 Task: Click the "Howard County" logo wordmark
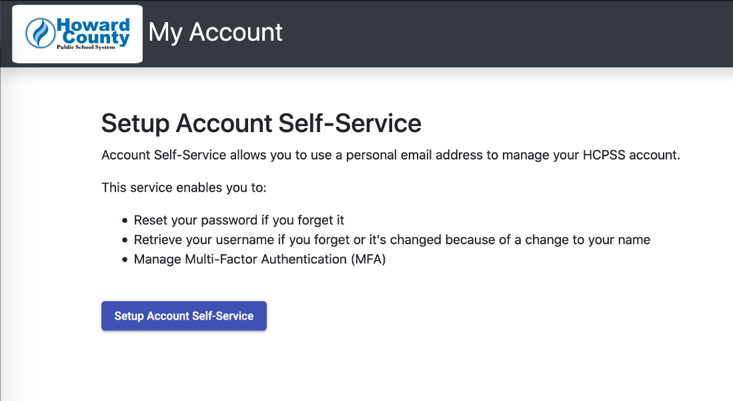pyautogui.click(x=93, y=31)
